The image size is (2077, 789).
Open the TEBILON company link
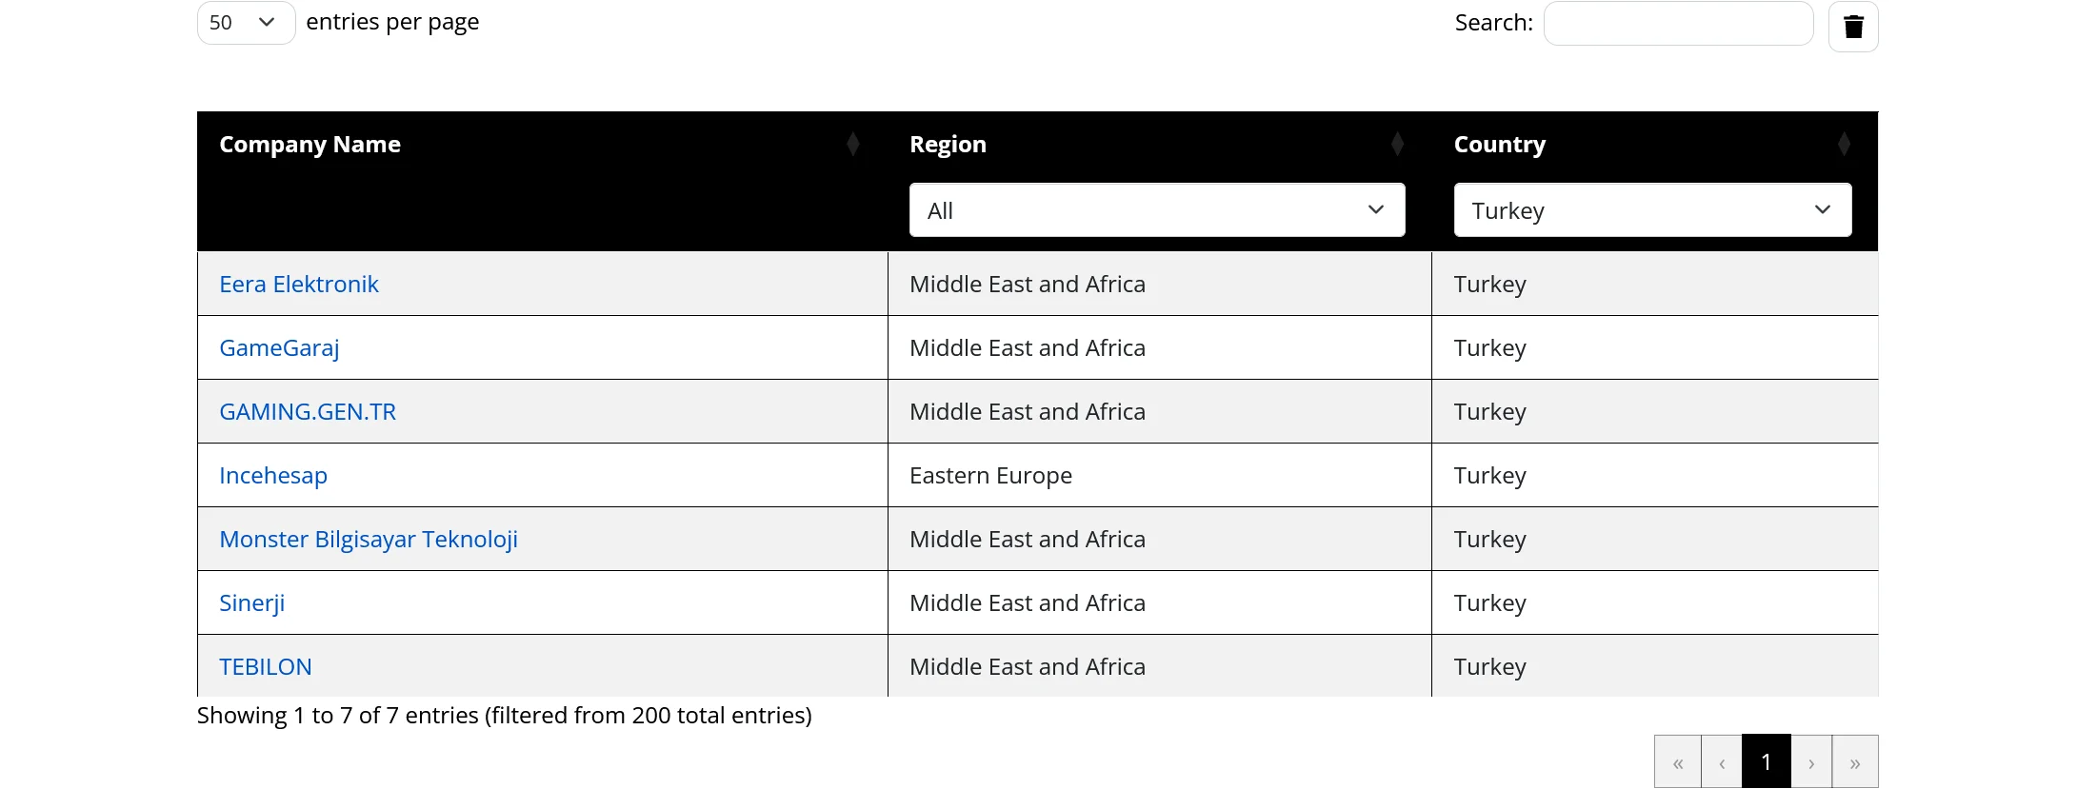tap(266, 667)
